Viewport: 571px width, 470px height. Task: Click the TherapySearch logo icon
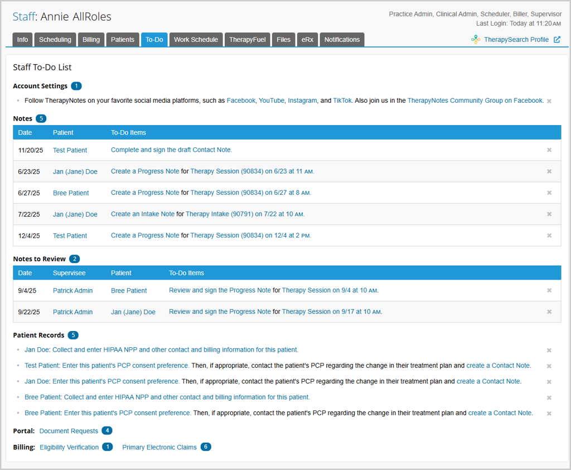tap(475, 40)
